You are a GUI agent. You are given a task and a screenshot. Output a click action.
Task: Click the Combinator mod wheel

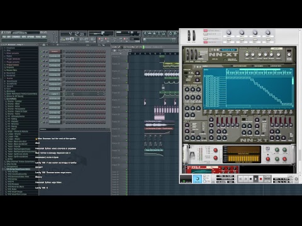point(194,36)
